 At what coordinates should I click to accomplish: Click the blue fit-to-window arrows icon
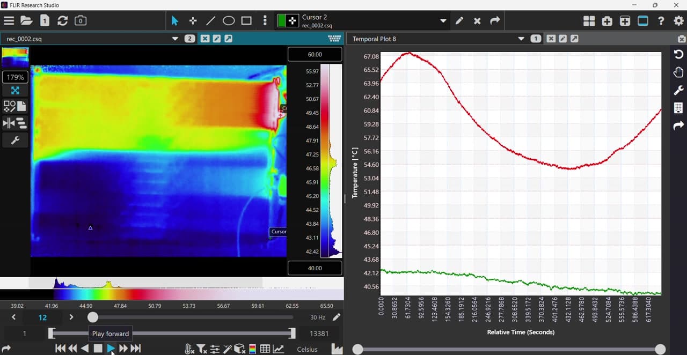[x=15, y=91]
